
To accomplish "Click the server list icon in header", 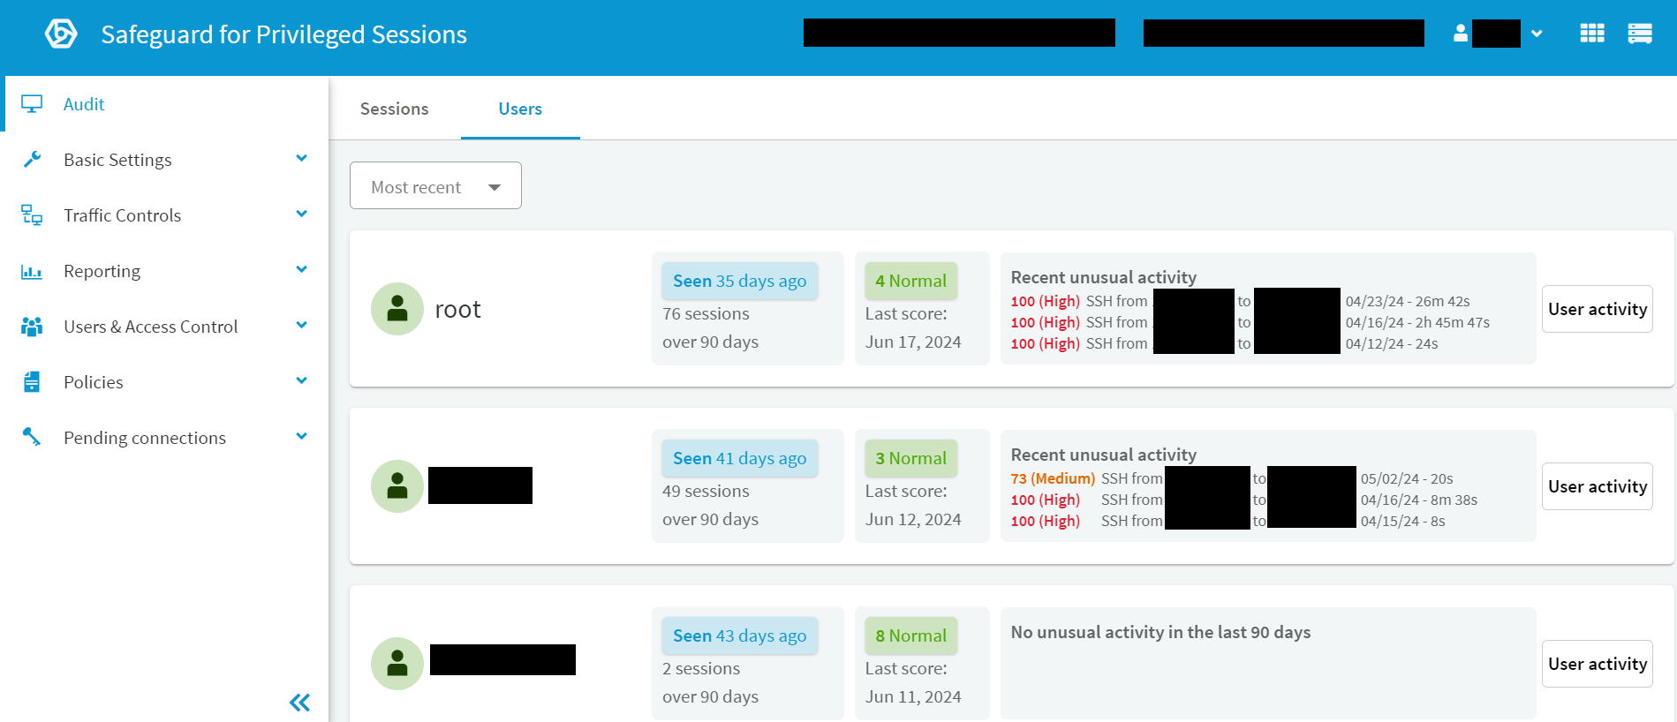I will [x=1640, y=34].
